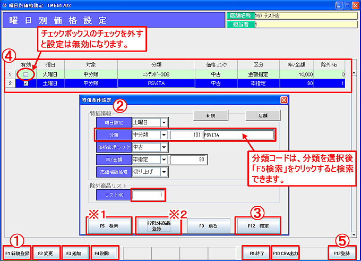The height and width of the screenshot is (261, 361).
Task: Click the application icon in the title bar
Action: [x=4, y=5]
